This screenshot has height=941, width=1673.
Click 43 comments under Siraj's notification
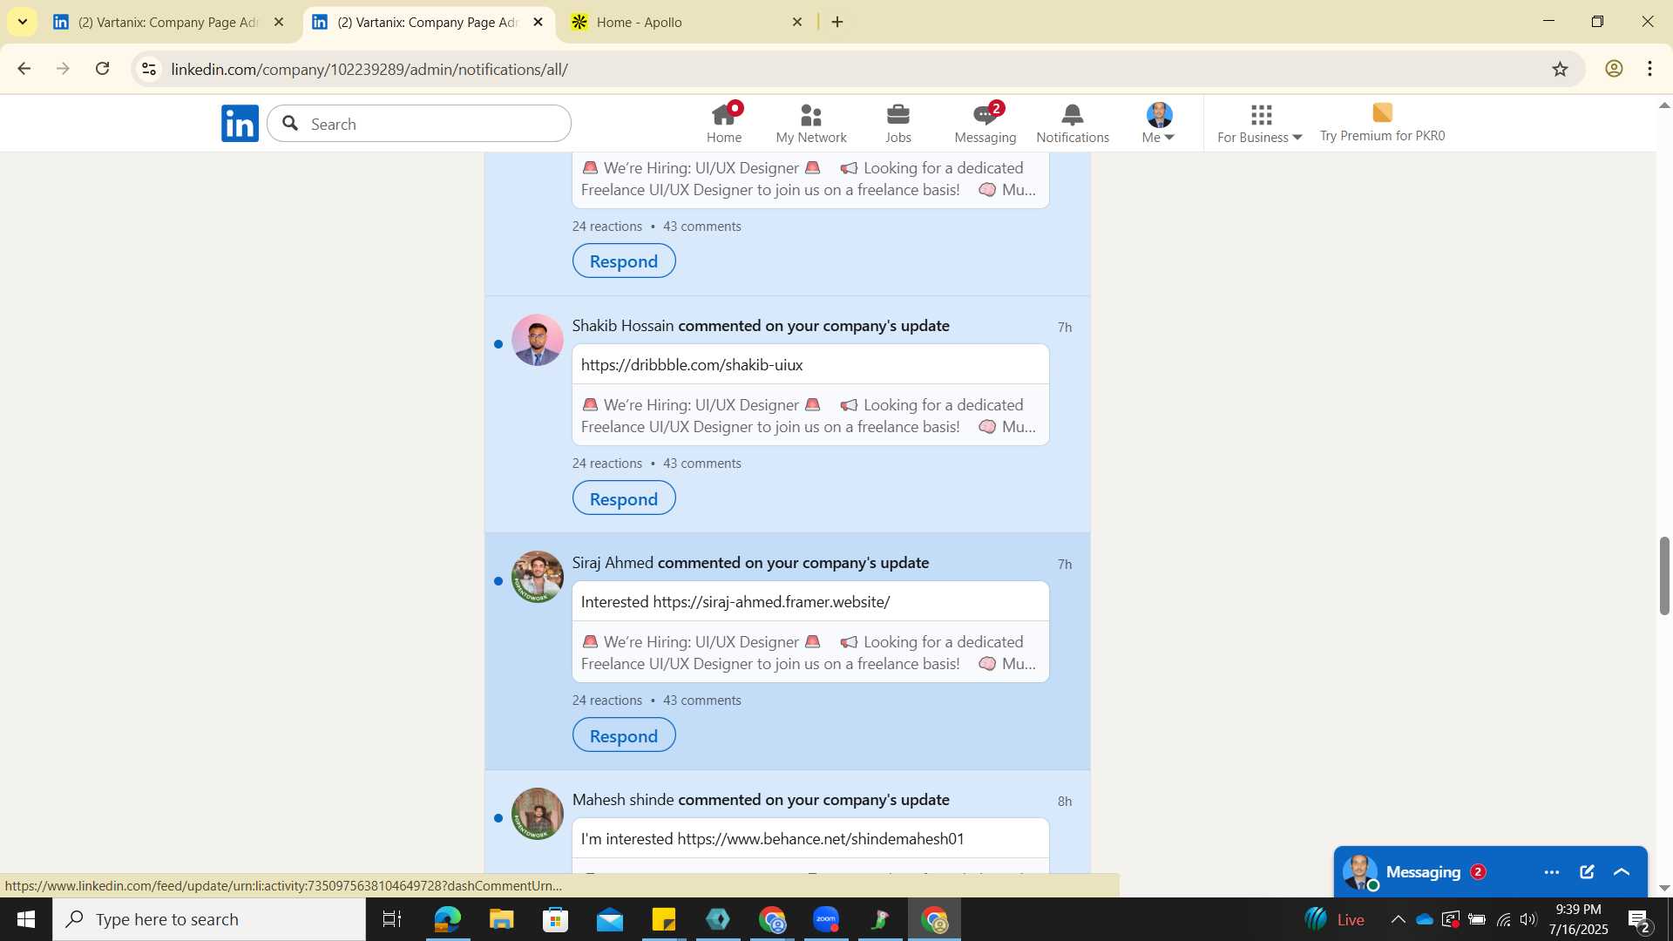point(702,700)
